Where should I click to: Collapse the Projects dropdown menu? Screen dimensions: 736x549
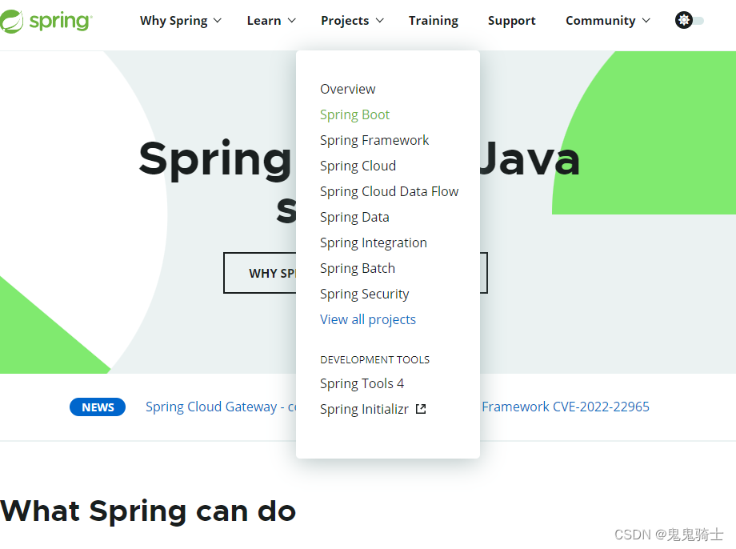[352, 21]
